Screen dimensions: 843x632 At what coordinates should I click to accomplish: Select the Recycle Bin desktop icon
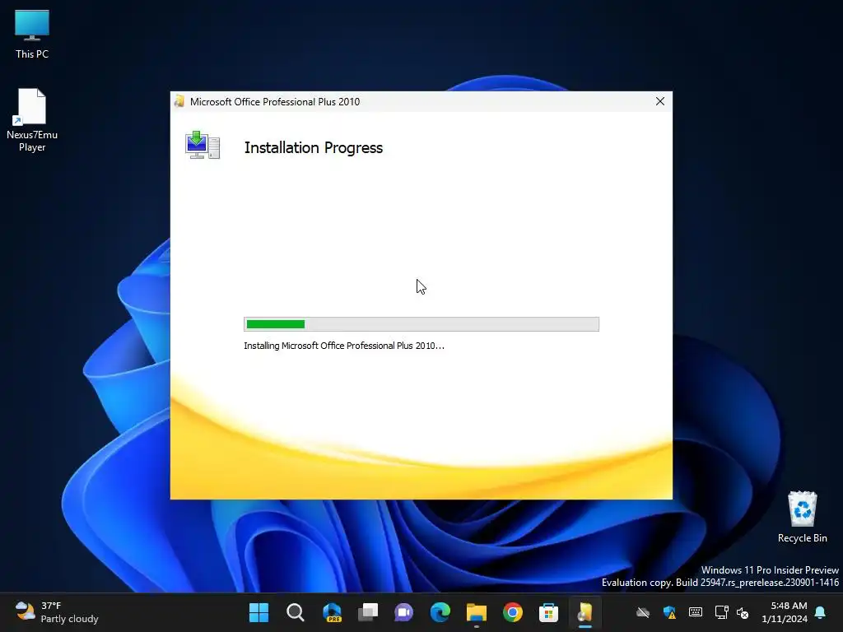pyautogui.click(x=802, y=517)
